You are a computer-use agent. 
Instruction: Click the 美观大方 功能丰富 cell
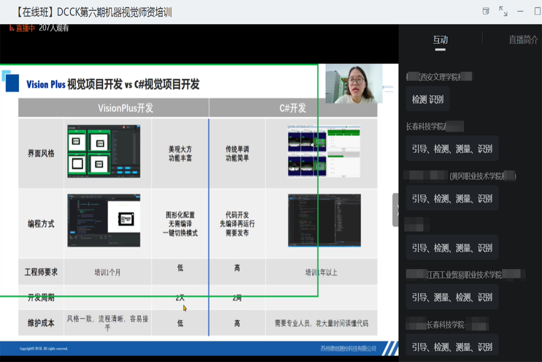180,154
